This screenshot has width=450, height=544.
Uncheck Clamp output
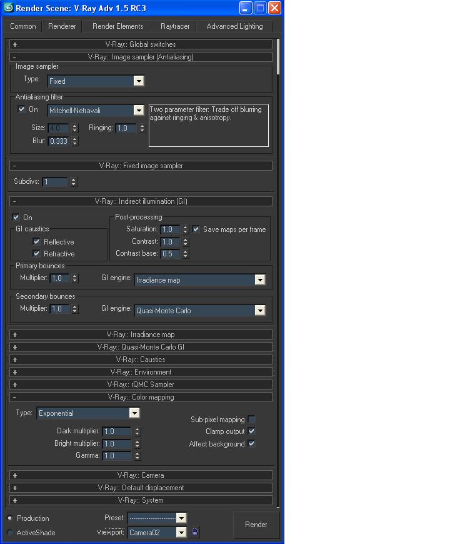[x=252, y=431]
